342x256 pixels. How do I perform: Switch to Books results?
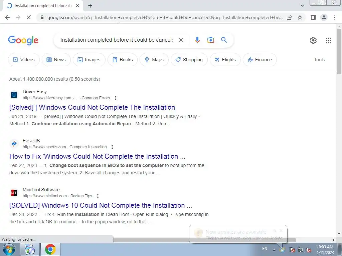click(x=123, y=60)
